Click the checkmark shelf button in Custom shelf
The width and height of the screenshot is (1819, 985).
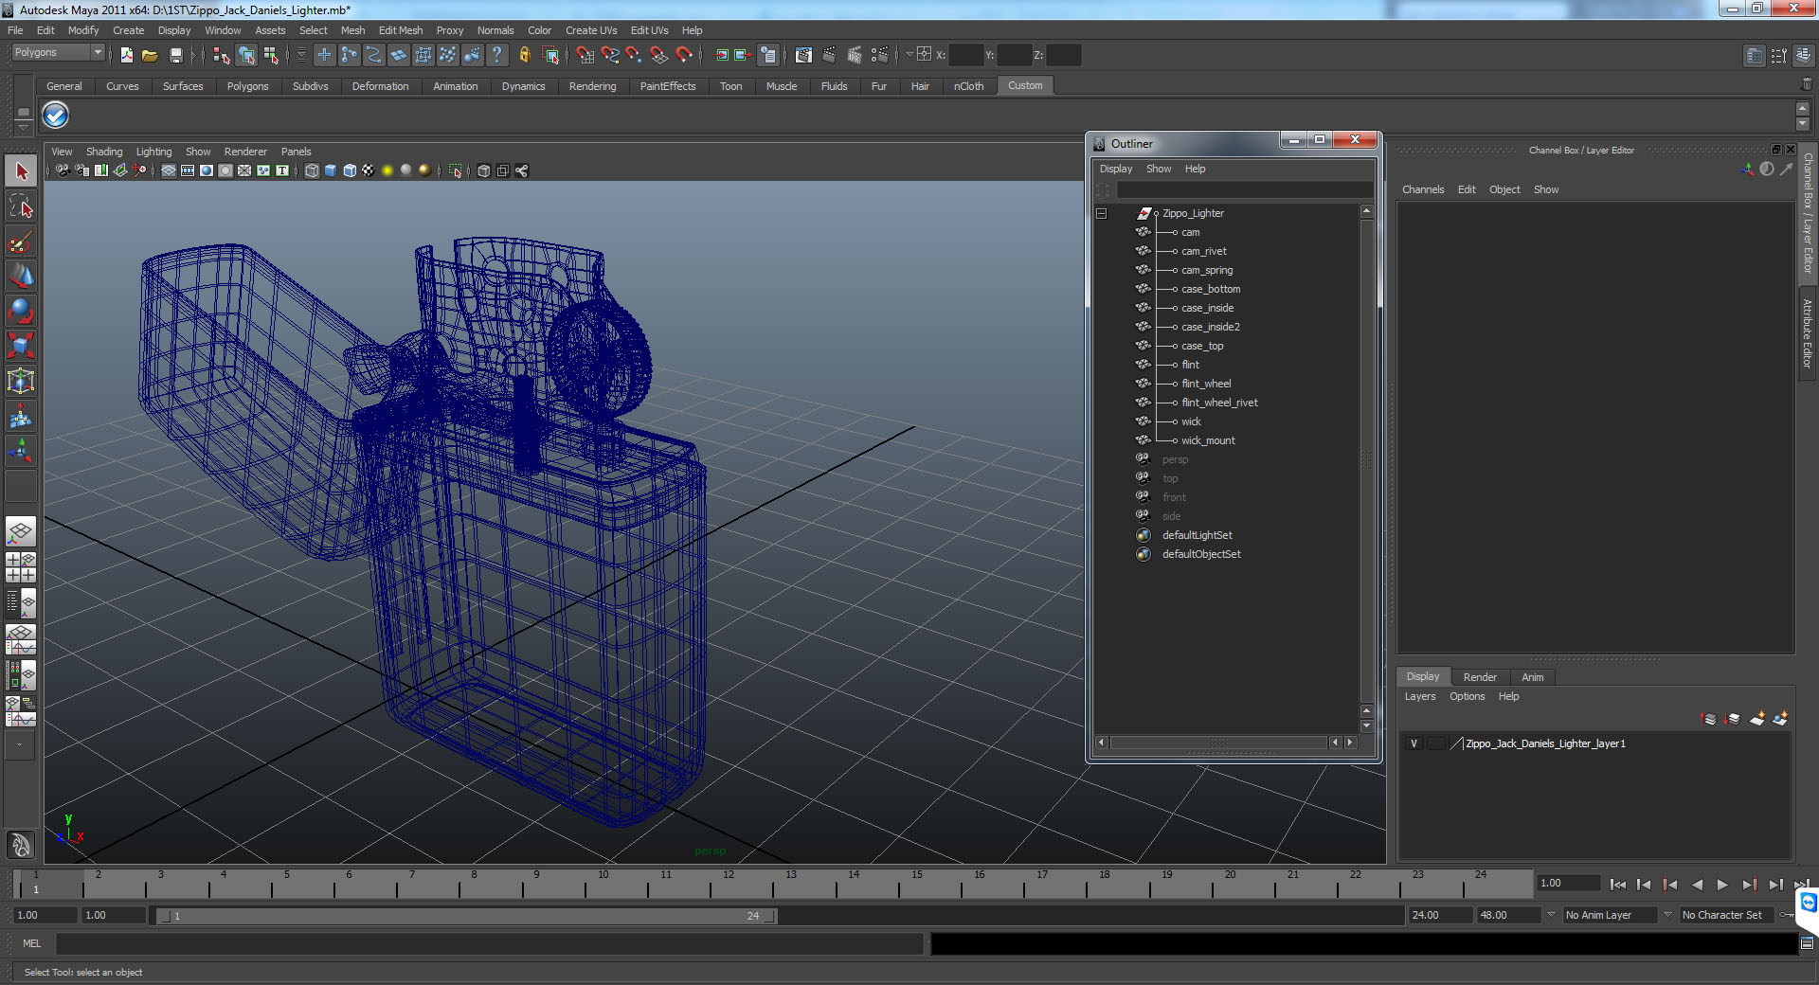click(x=56, y=116)
